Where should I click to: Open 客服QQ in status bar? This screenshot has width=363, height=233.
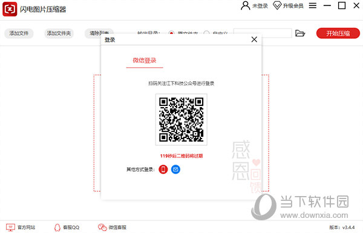click(67, 228)
